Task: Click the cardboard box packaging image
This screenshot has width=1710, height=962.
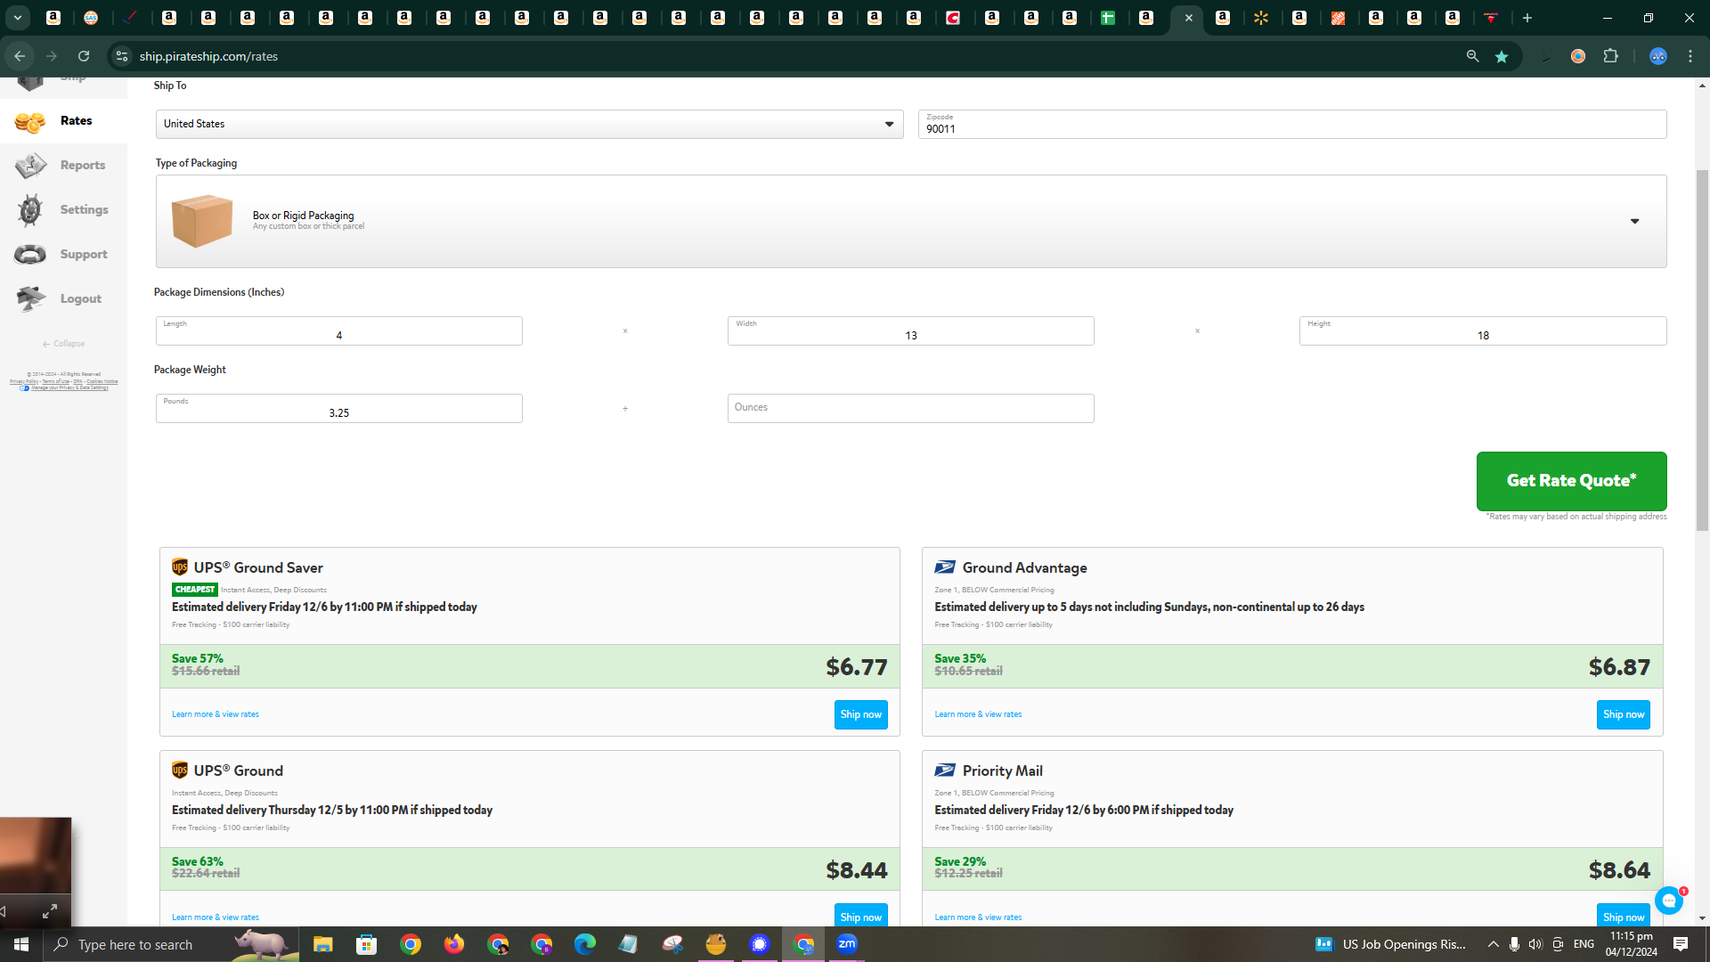Action: click(202, 221)
